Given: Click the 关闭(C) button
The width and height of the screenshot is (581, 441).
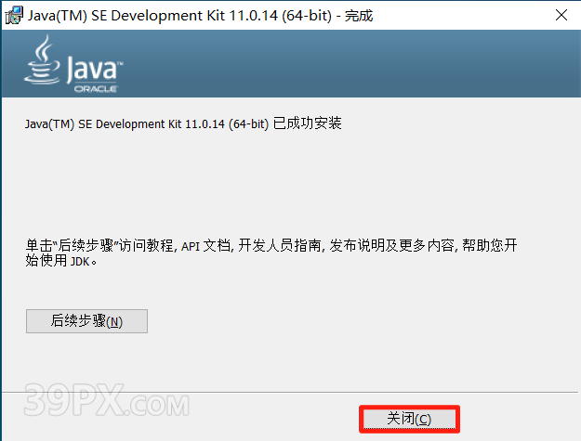Looking at the screenshot, I should pos(409,419).
